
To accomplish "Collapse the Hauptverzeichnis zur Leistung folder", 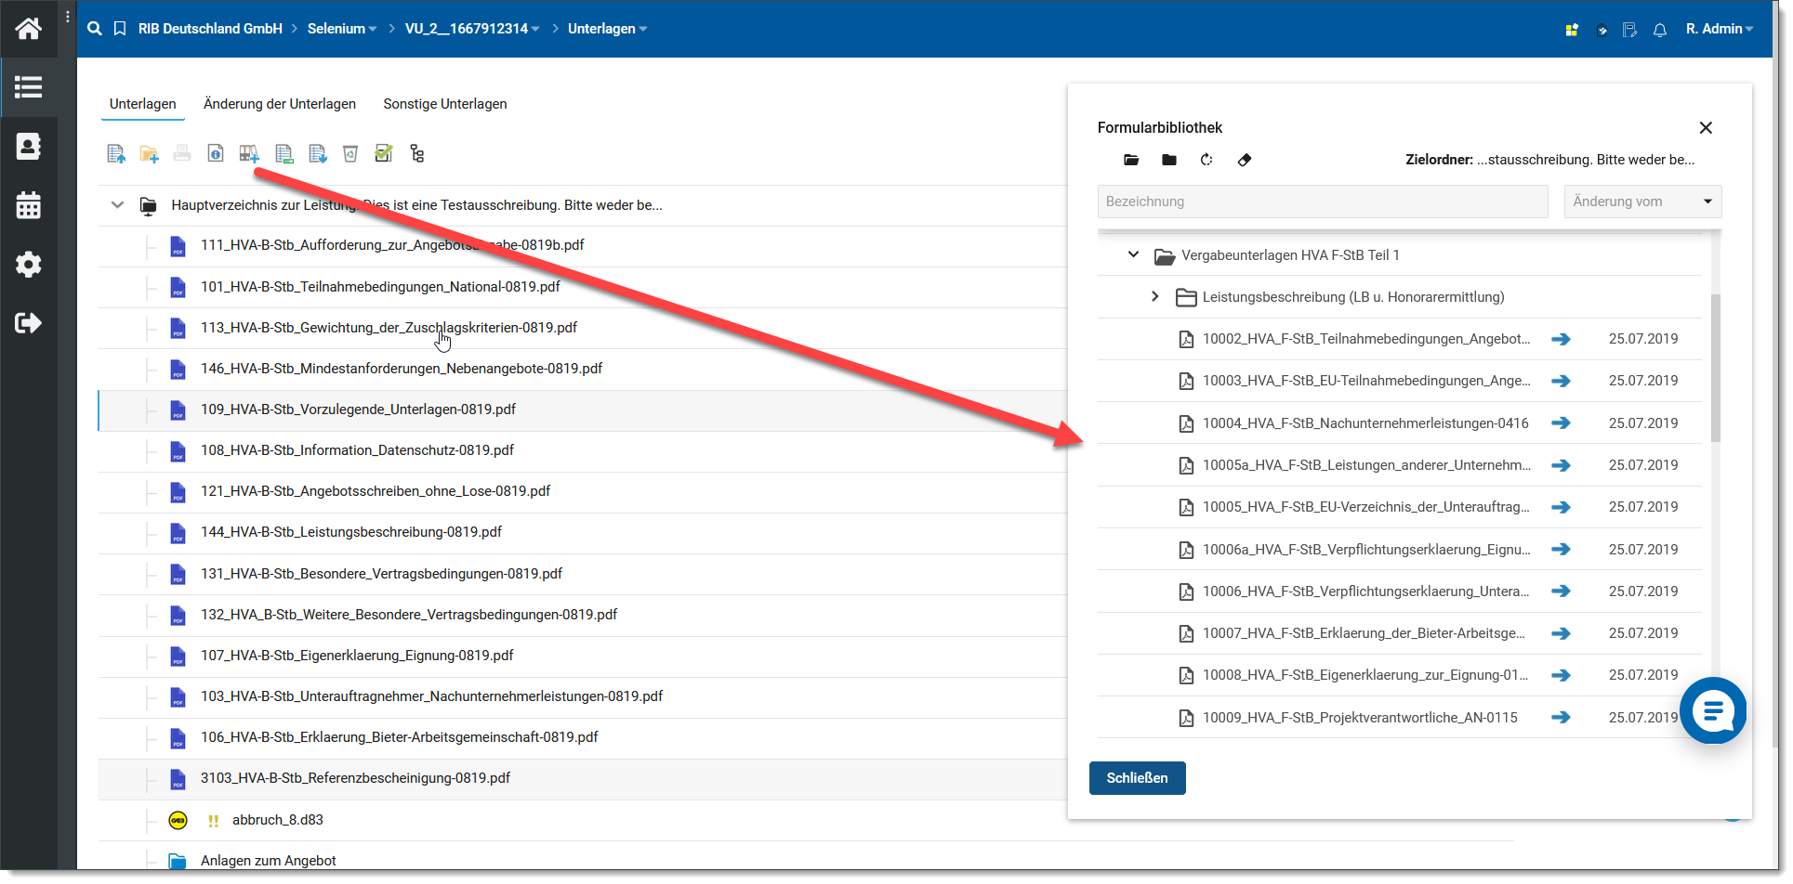I will [117, 205].
